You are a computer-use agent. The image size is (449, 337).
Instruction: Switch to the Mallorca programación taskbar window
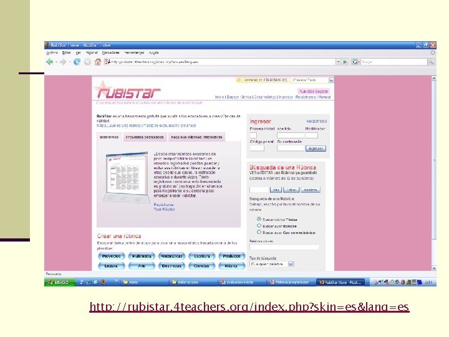(290, 282)
